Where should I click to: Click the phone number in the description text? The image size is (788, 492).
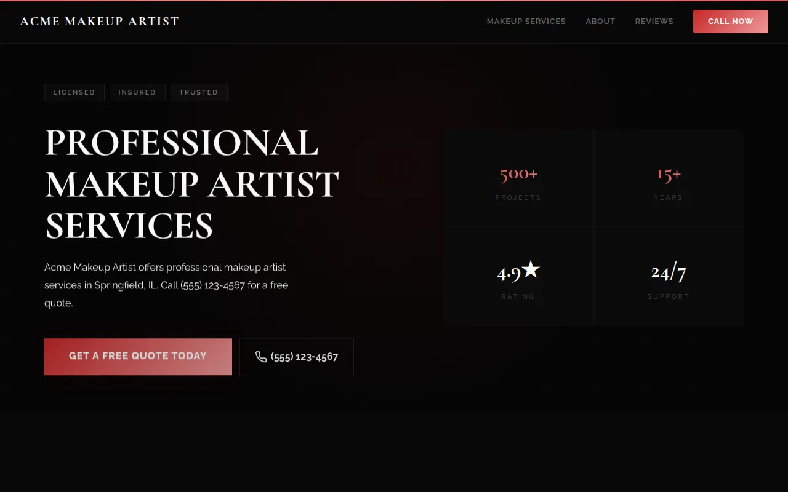(x=212, y=285)
